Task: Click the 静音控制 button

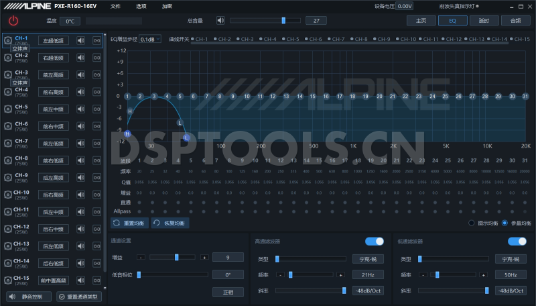Action: (29, 297)
